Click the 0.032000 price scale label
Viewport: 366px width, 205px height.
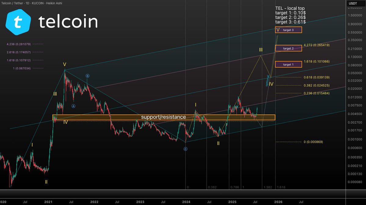pos(355,81)
